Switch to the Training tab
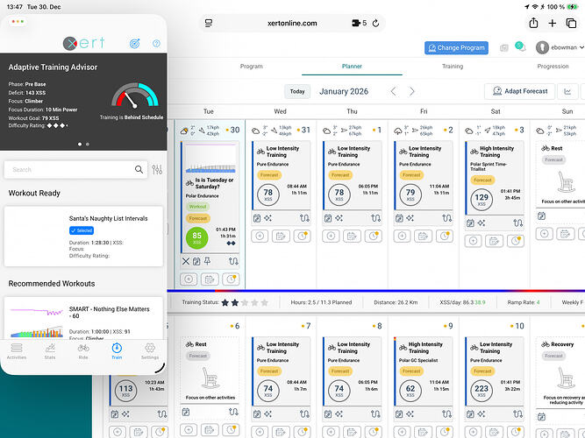The width and height of the screenshot is (585, 438). click(452, 67)
